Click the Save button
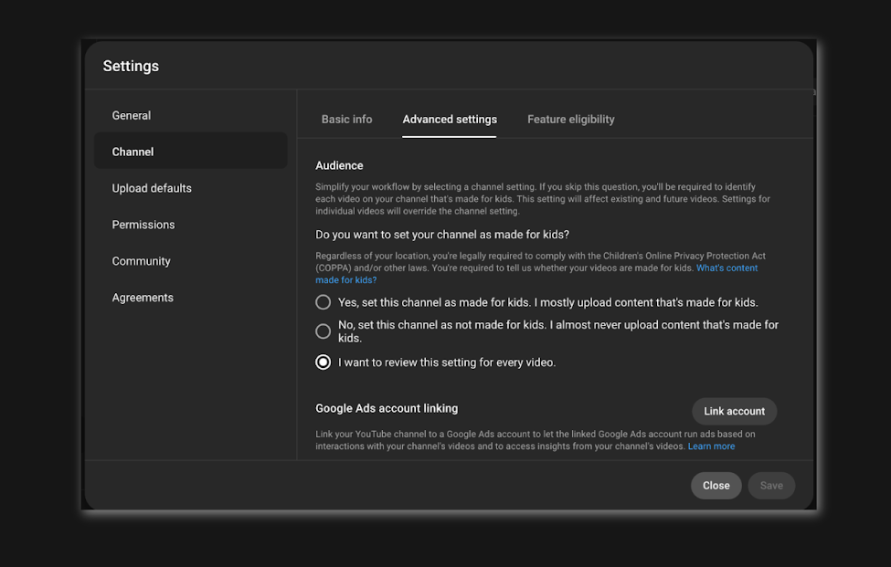This screenshot has width=891, height=567. pyautogui.click(x=771, y=486)
